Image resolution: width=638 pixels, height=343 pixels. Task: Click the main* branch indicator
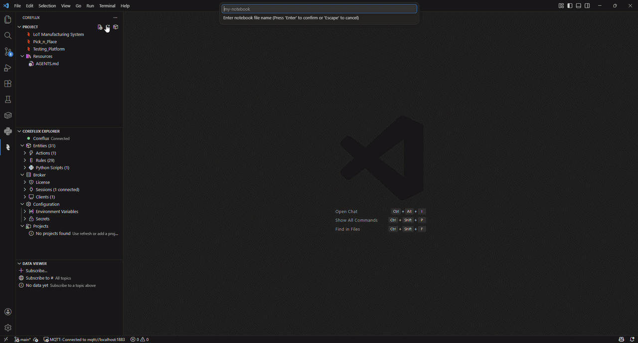[22, 339]
